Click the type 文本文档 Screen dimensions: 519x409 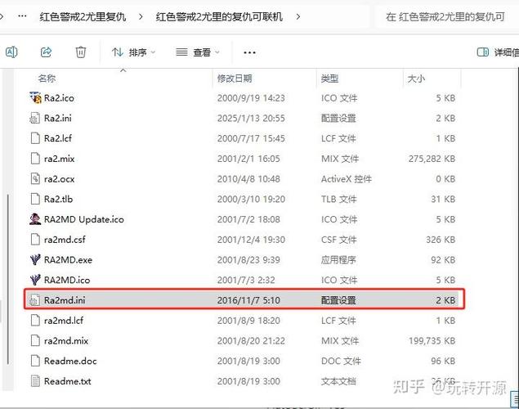pyautogui.click(x=338, y=381)
